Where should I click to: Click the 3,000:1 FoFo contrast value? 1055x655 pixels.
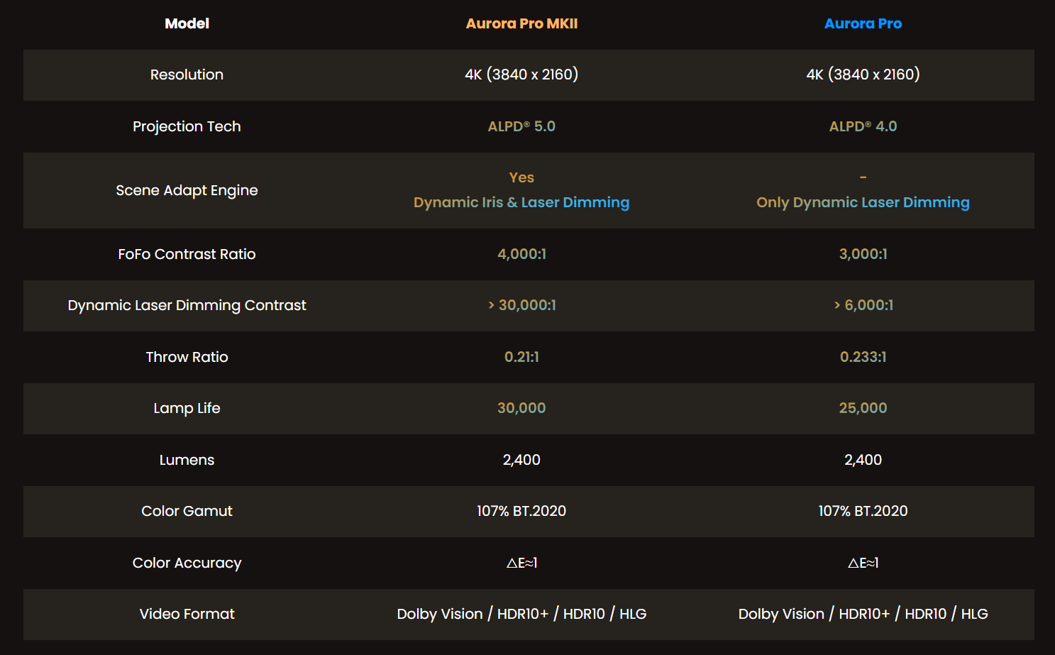click(x=863, y=254)
